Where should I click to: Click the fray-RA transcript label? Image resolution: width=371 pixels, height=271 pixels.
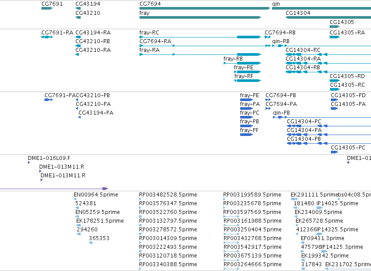[149, 51]
